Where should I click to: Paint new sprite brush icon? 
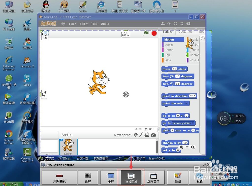point(141,135)
